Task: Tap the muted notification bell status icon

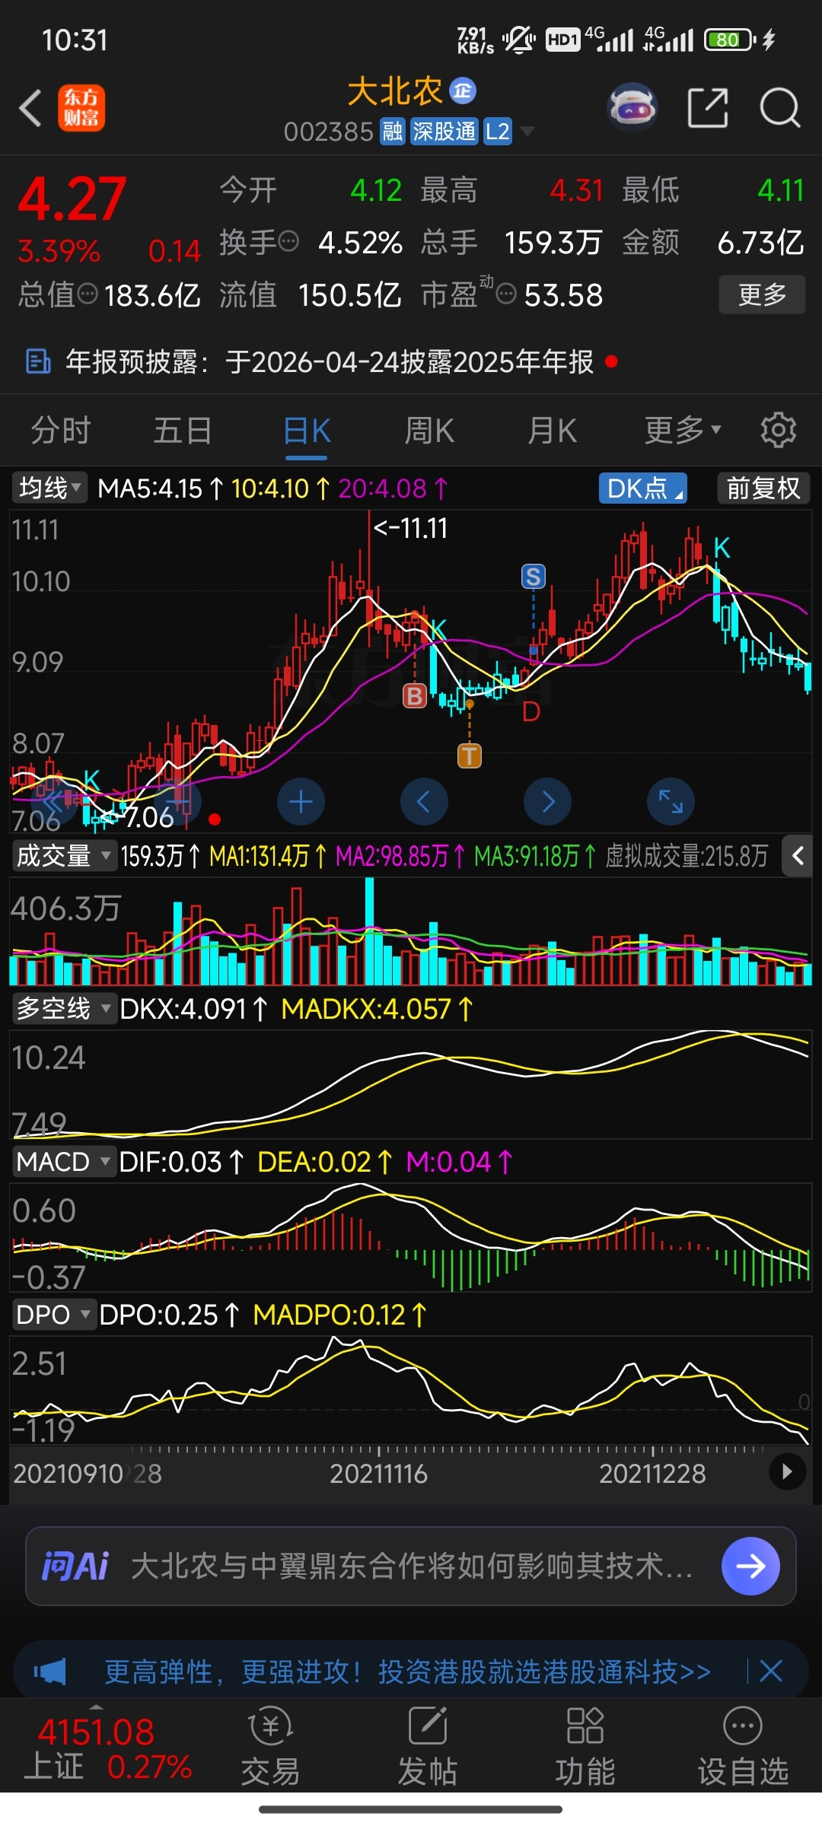Action: (x=519, y=40)
